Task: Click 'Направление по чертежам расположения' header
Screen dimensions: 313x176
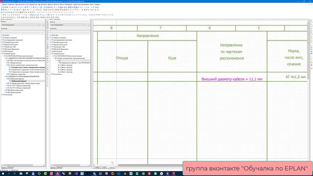Action: click(231, 52)
